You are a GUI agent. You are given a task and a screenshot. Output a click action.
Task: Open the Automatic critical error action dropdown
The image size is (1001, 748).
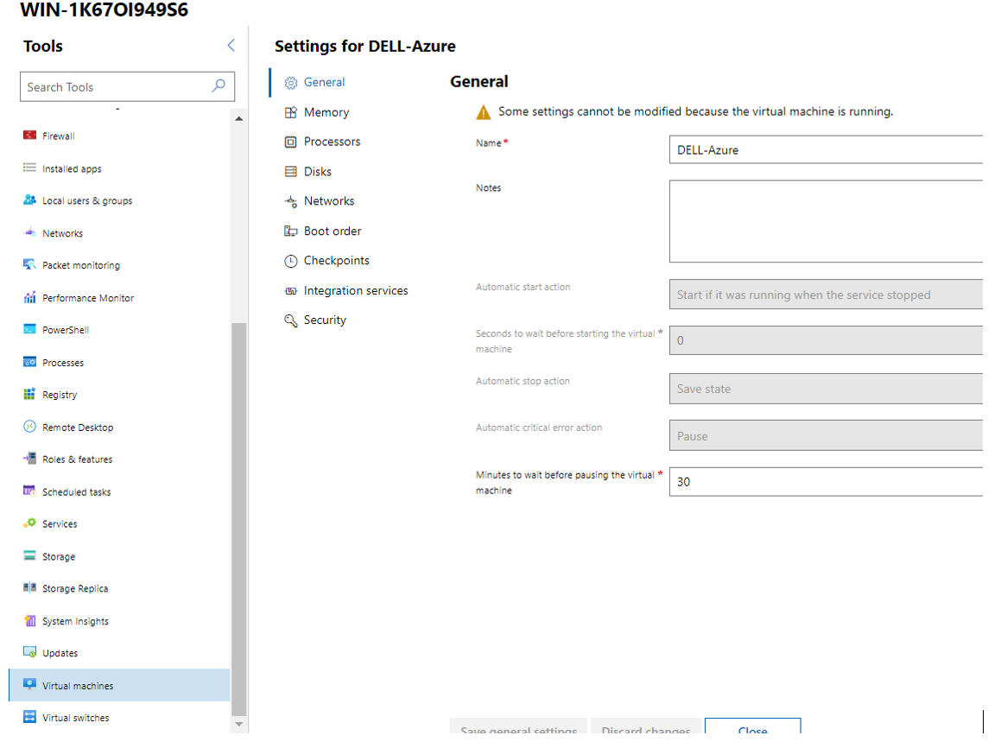[x=826, y=436]
